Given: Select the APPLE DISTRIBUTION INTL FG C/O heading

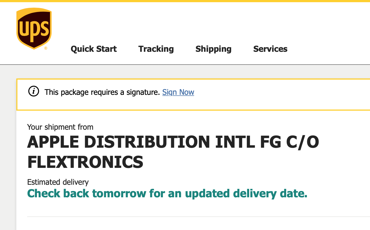Looking at the screenshot, I should click(x=173, y=142).
